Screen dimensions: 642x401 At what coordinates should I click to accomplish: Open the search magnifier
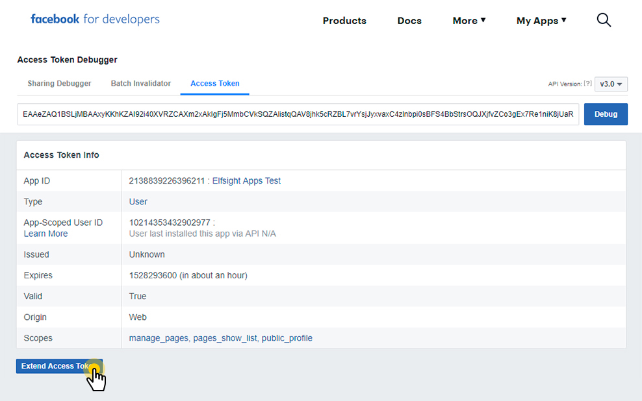[x=603, y=20]
